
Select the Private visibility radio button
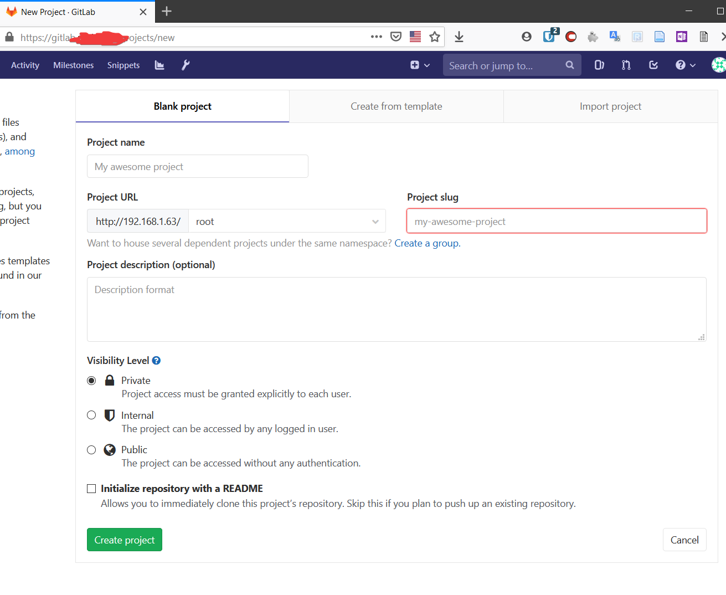point(91,381)
